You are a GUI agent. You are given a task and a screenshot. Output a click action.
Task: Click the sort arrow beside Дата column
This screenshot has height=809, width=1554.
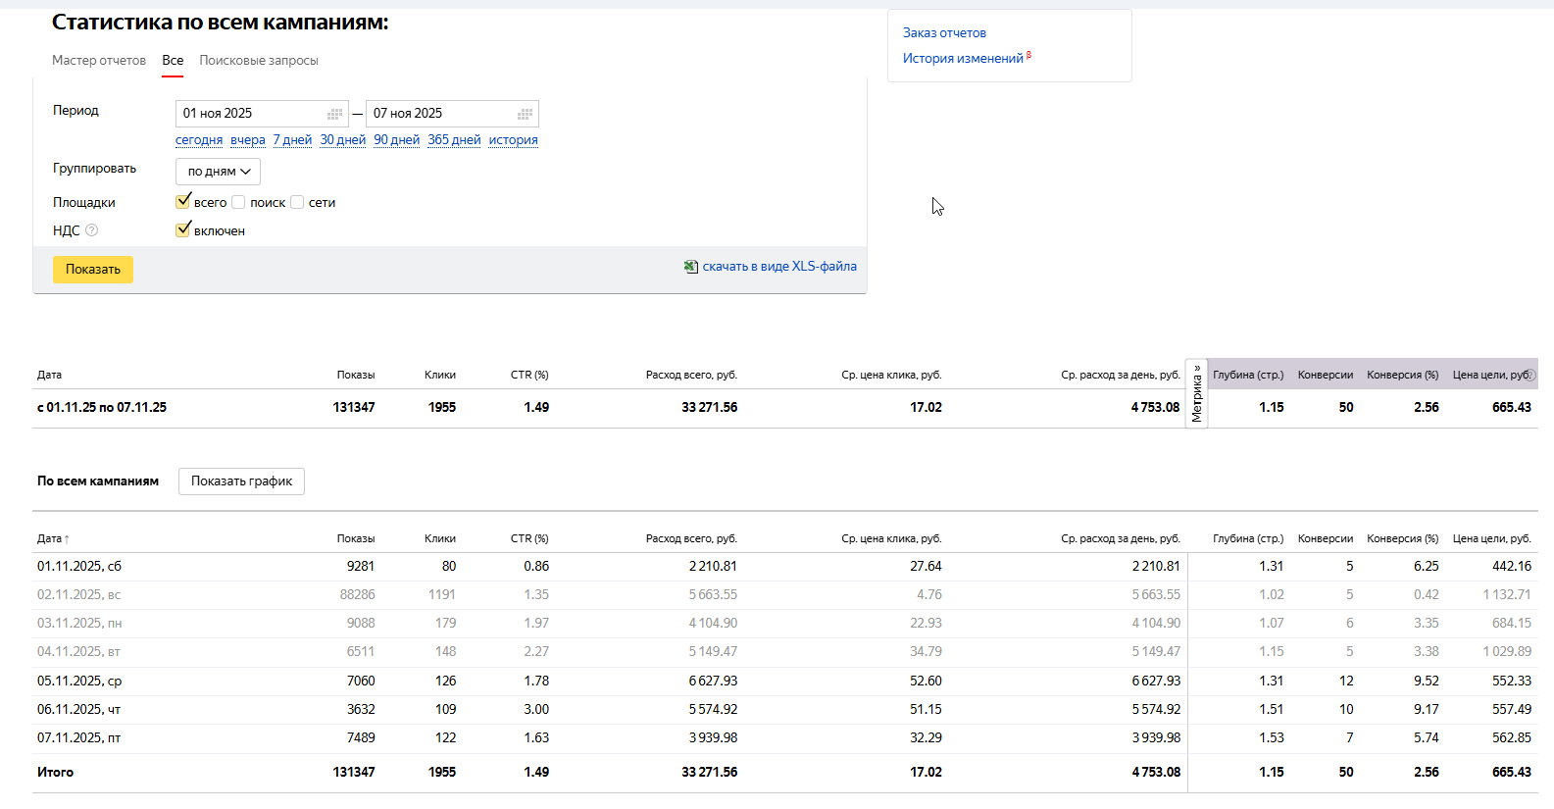[67, 539]
